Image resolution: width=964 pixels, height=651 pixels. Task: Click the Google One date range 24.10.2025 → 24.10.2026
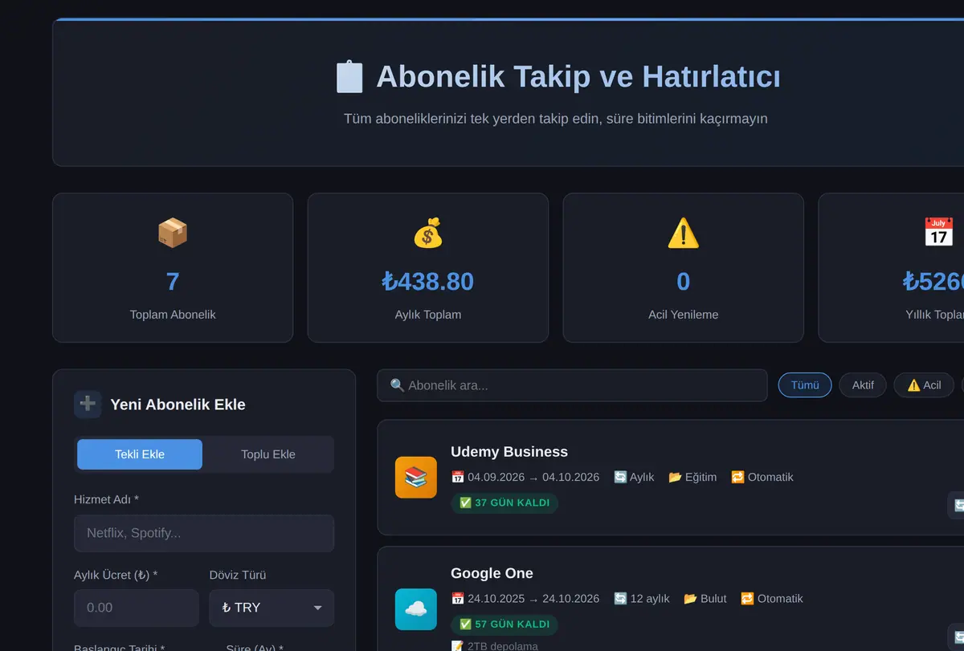525,599
